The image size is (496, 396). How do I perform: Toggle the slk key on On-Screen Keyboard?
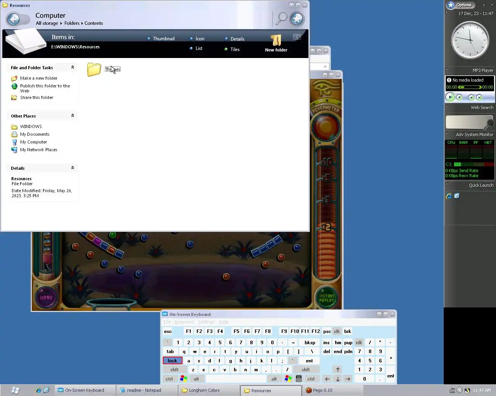pos(337,331)
